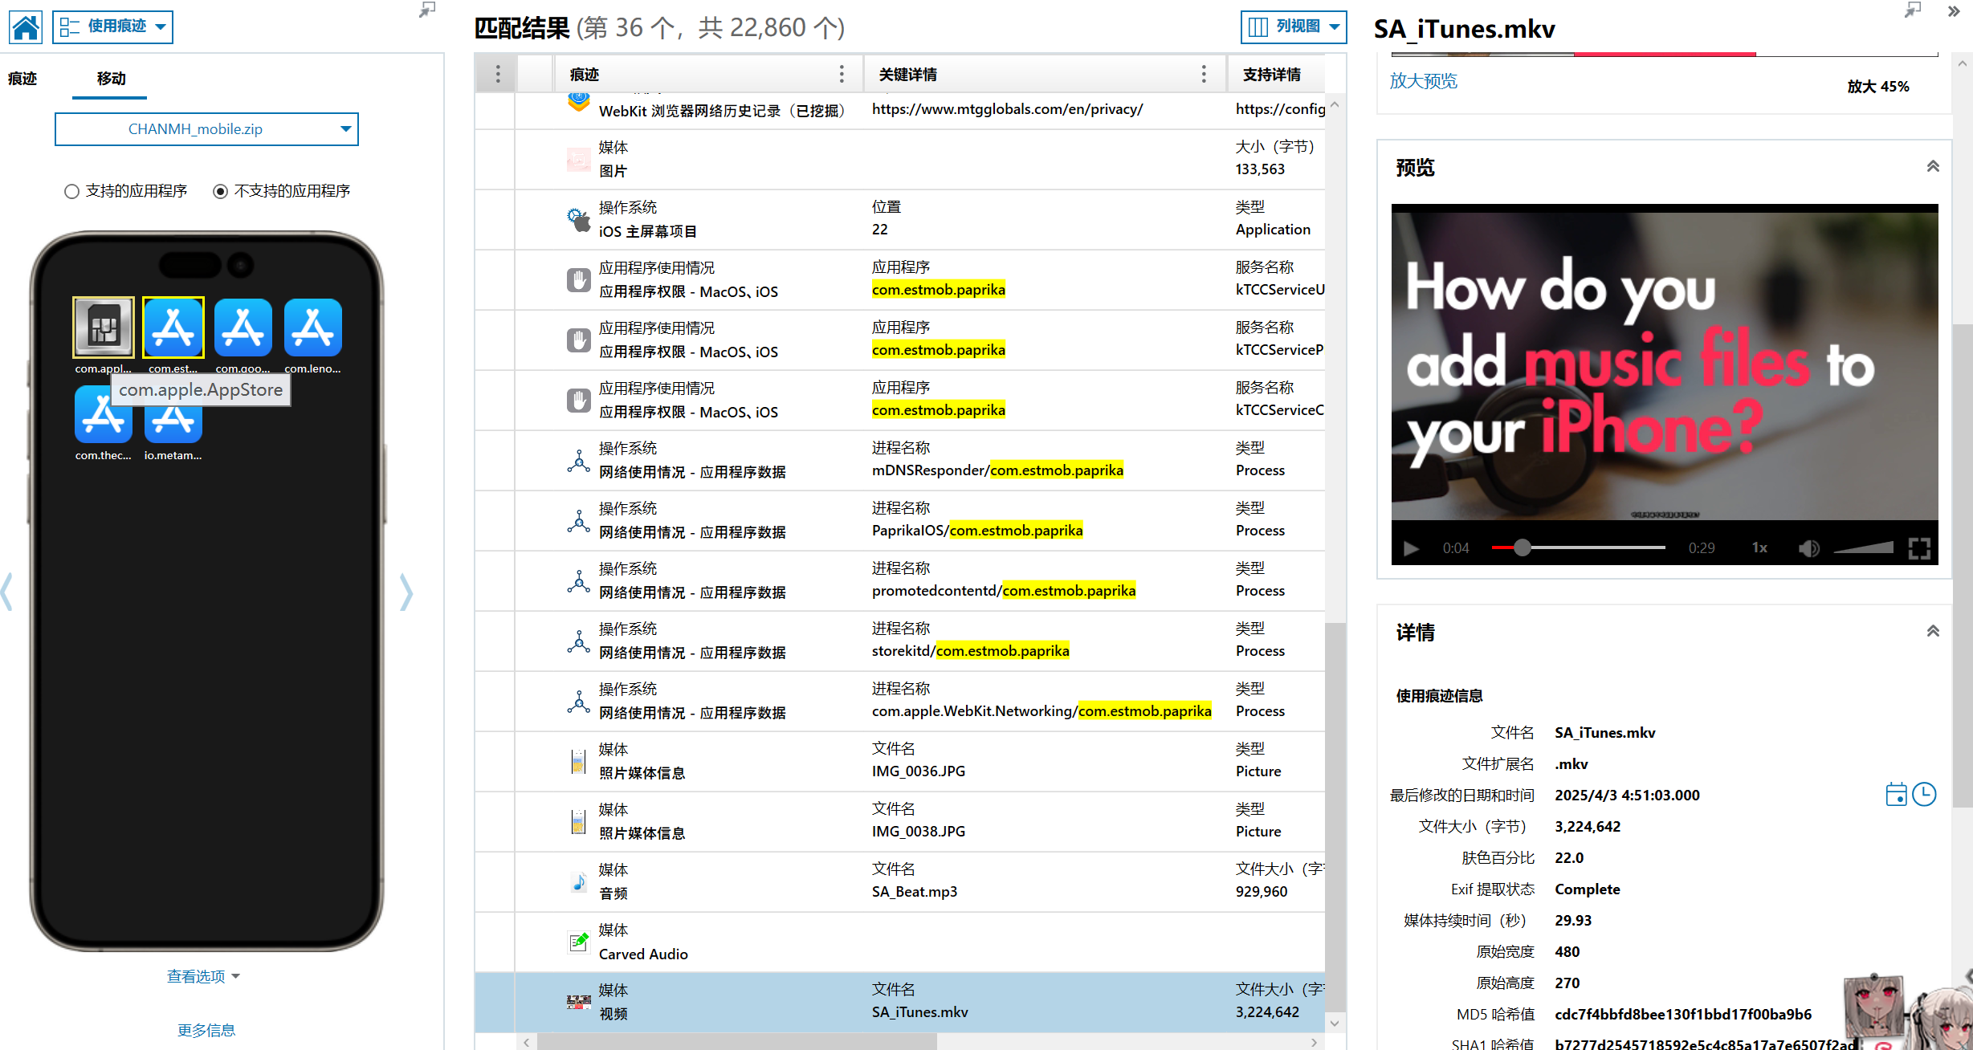
Task: Enter fullscreen in the video preview
Action: pos(1919,548)
